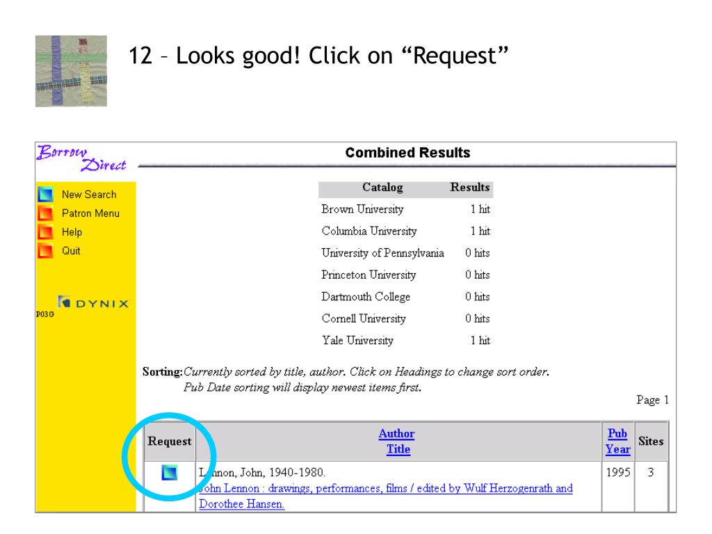Click the red Help icon

45,232
